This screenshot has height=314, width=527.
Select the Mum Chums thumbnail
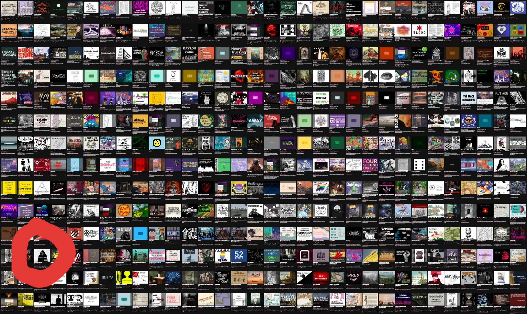click(272, 300)
